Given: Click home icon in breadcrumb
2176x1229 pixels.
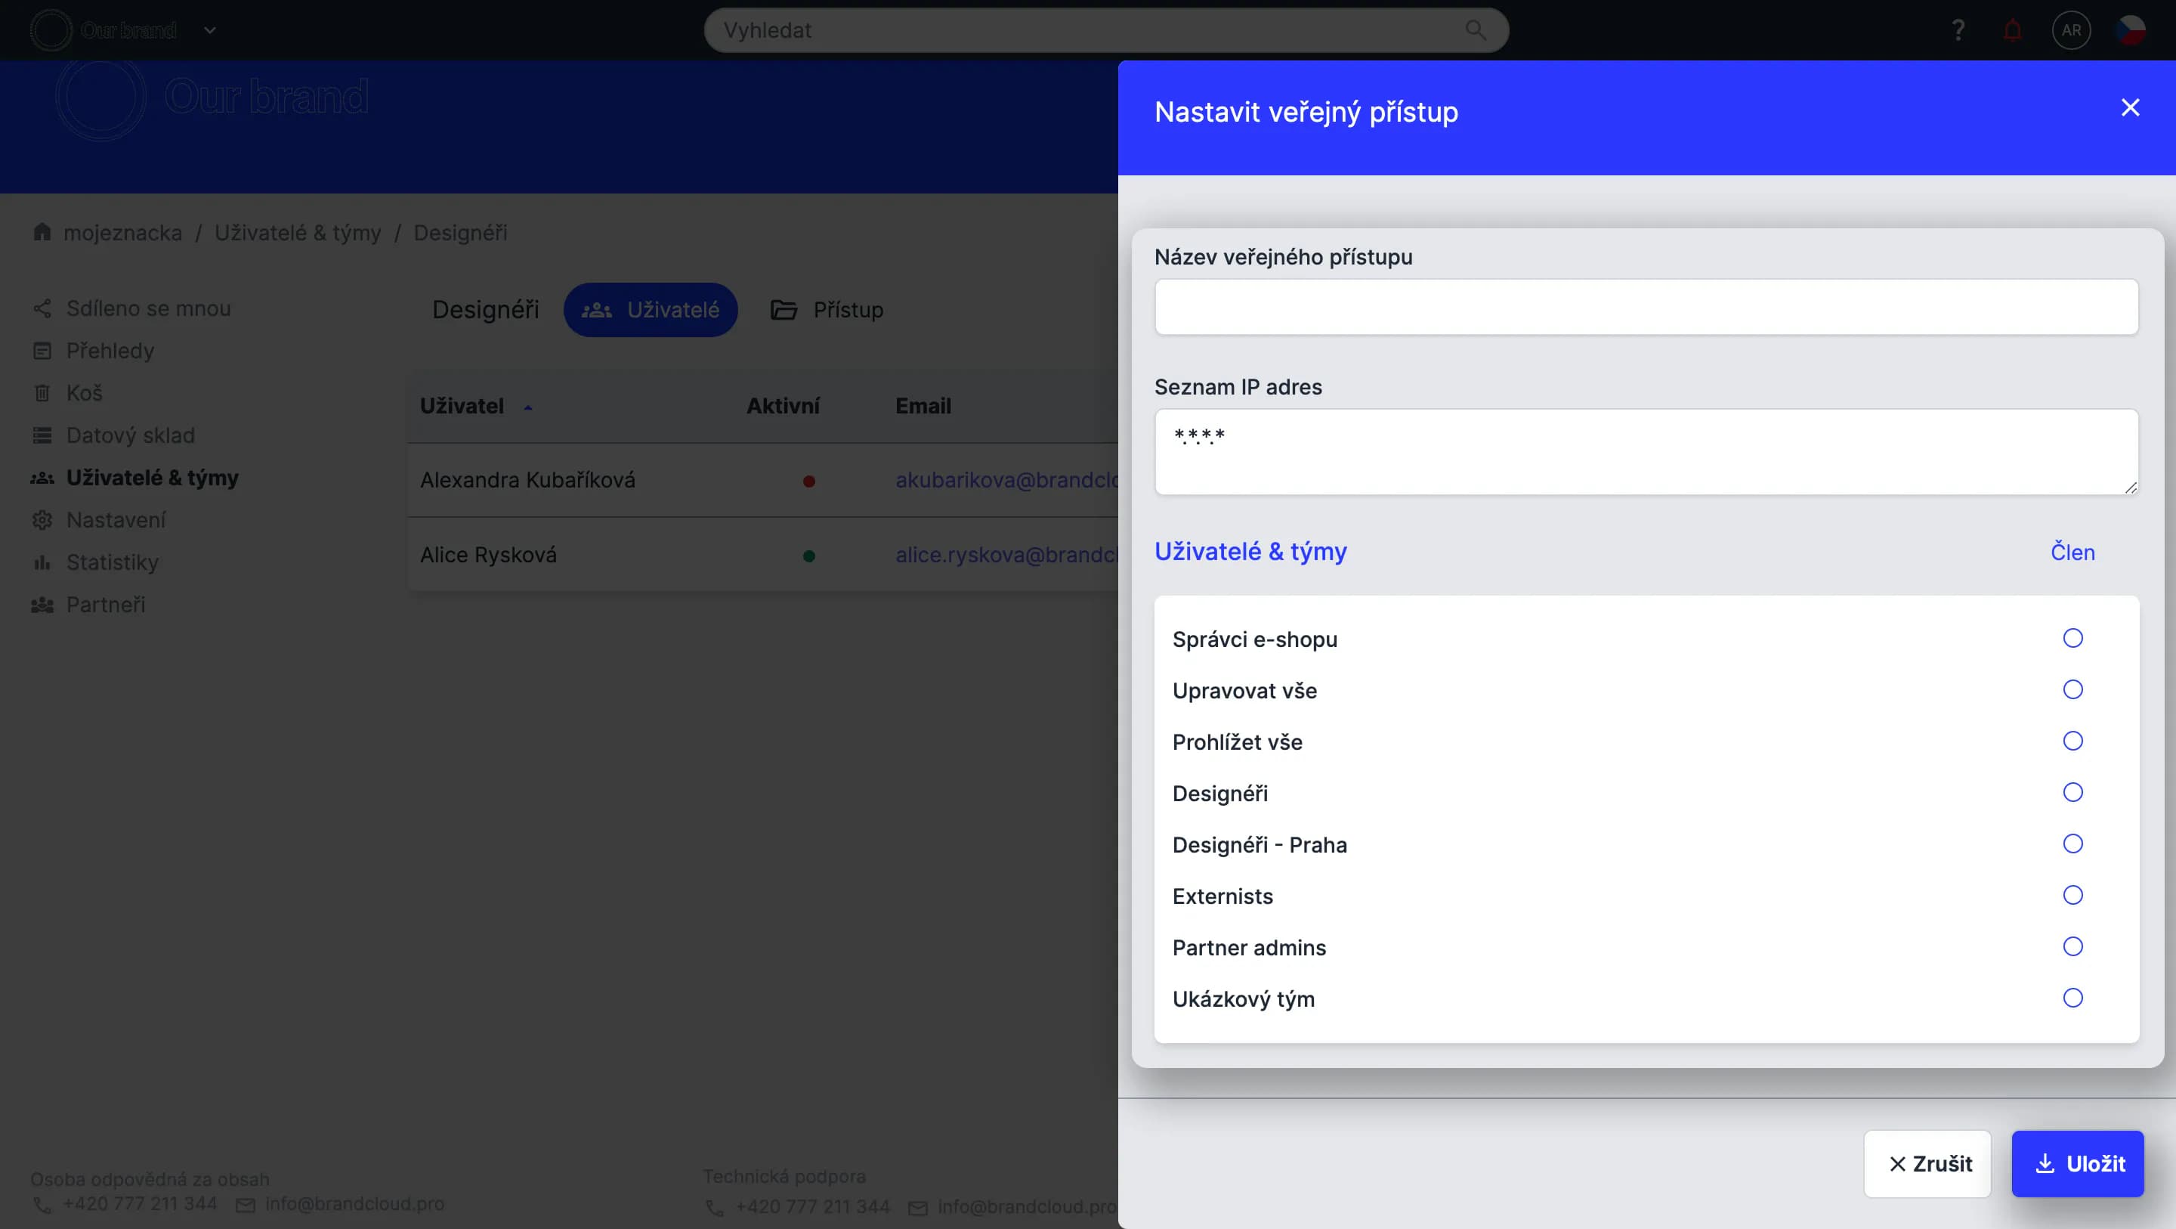Looking at the screenshot, I should pos(42,231).
